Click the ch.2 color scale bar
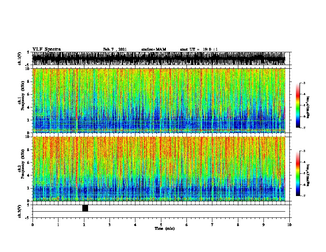 click(x=298, y=173)
